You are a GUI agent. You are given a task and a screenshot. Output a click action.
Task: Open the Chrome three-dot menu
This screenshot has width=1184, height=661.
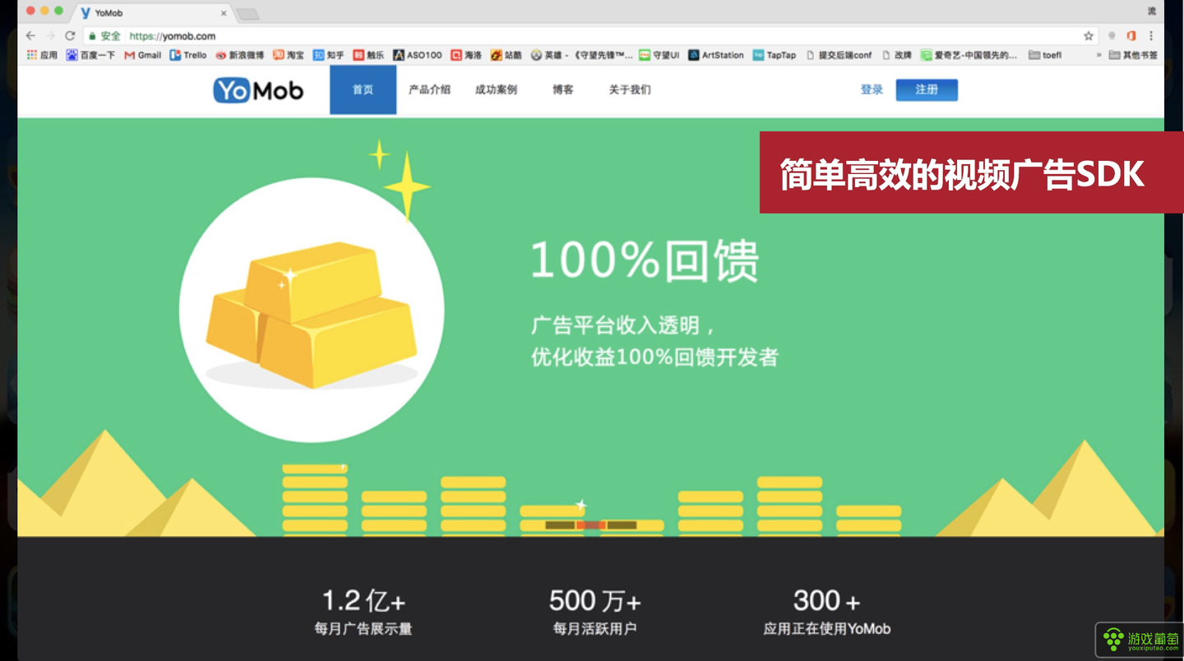pos(1151,36)
